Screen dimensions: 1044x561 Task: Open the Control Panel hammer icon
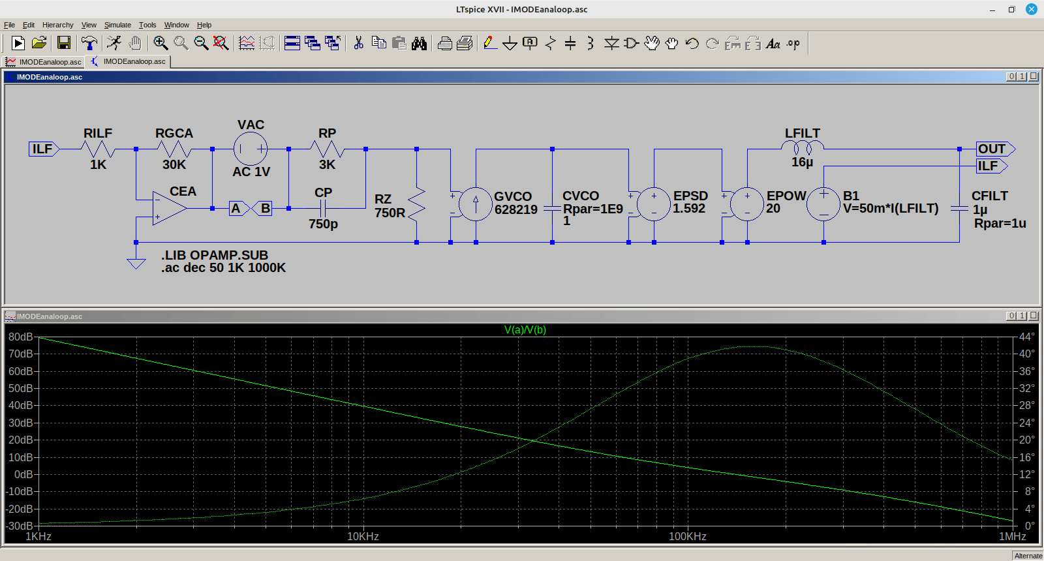(89, 43)
